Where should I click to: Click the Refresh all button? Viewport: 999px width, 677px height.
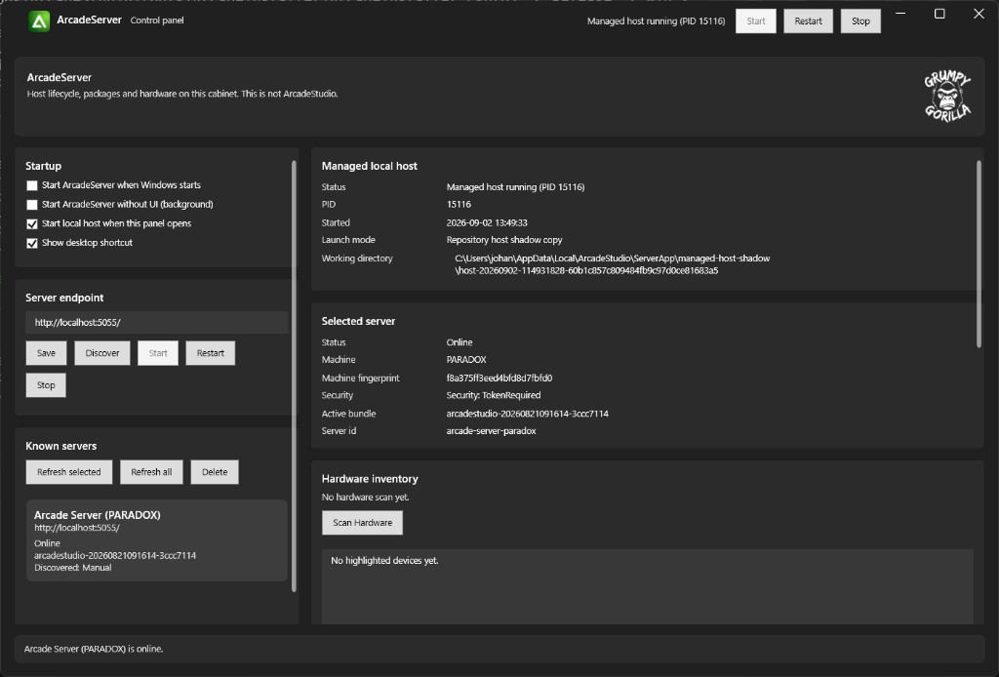pyautogui.click(x=151, y=472)
